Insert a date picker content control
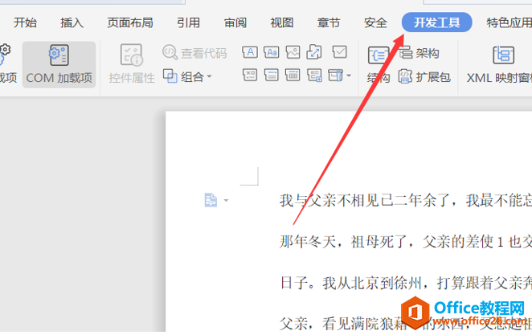Image resolution: width=532 pixels, height=335 pixels. tap(293, 76)
